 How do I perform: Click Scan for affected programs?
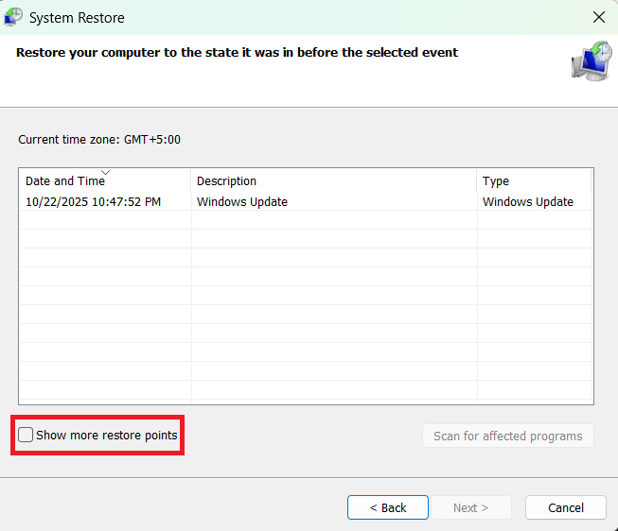click(x=508, y=436)
